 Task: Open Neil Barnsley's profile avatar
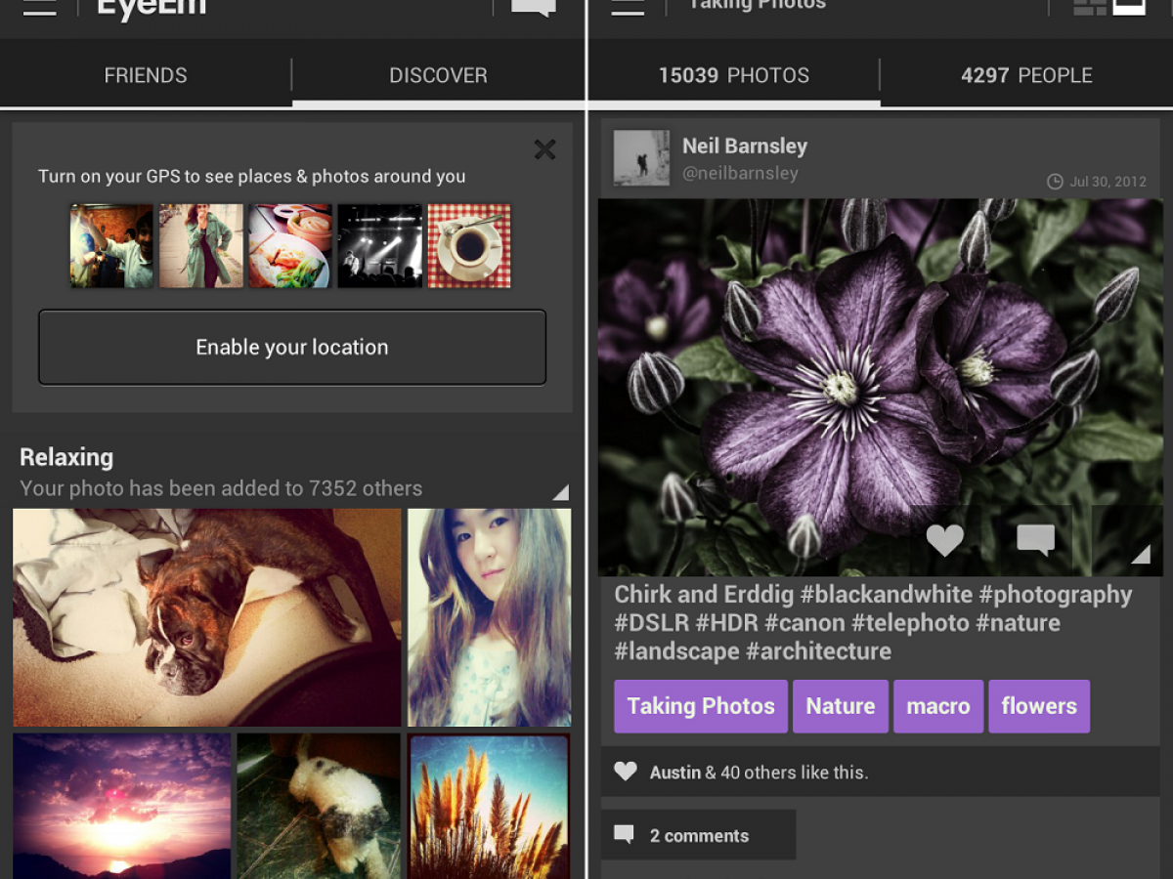tap(641, 158)
